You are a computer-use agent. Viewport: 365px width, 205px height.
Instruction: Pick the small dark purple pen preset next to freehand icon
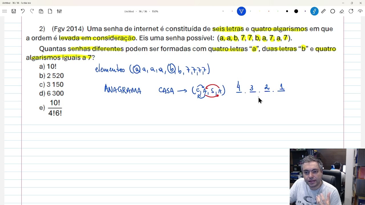(305, 11)
